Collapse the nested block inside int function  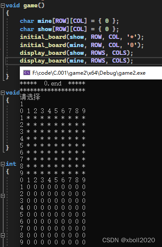pyautogui.click(x=3, y=196)
